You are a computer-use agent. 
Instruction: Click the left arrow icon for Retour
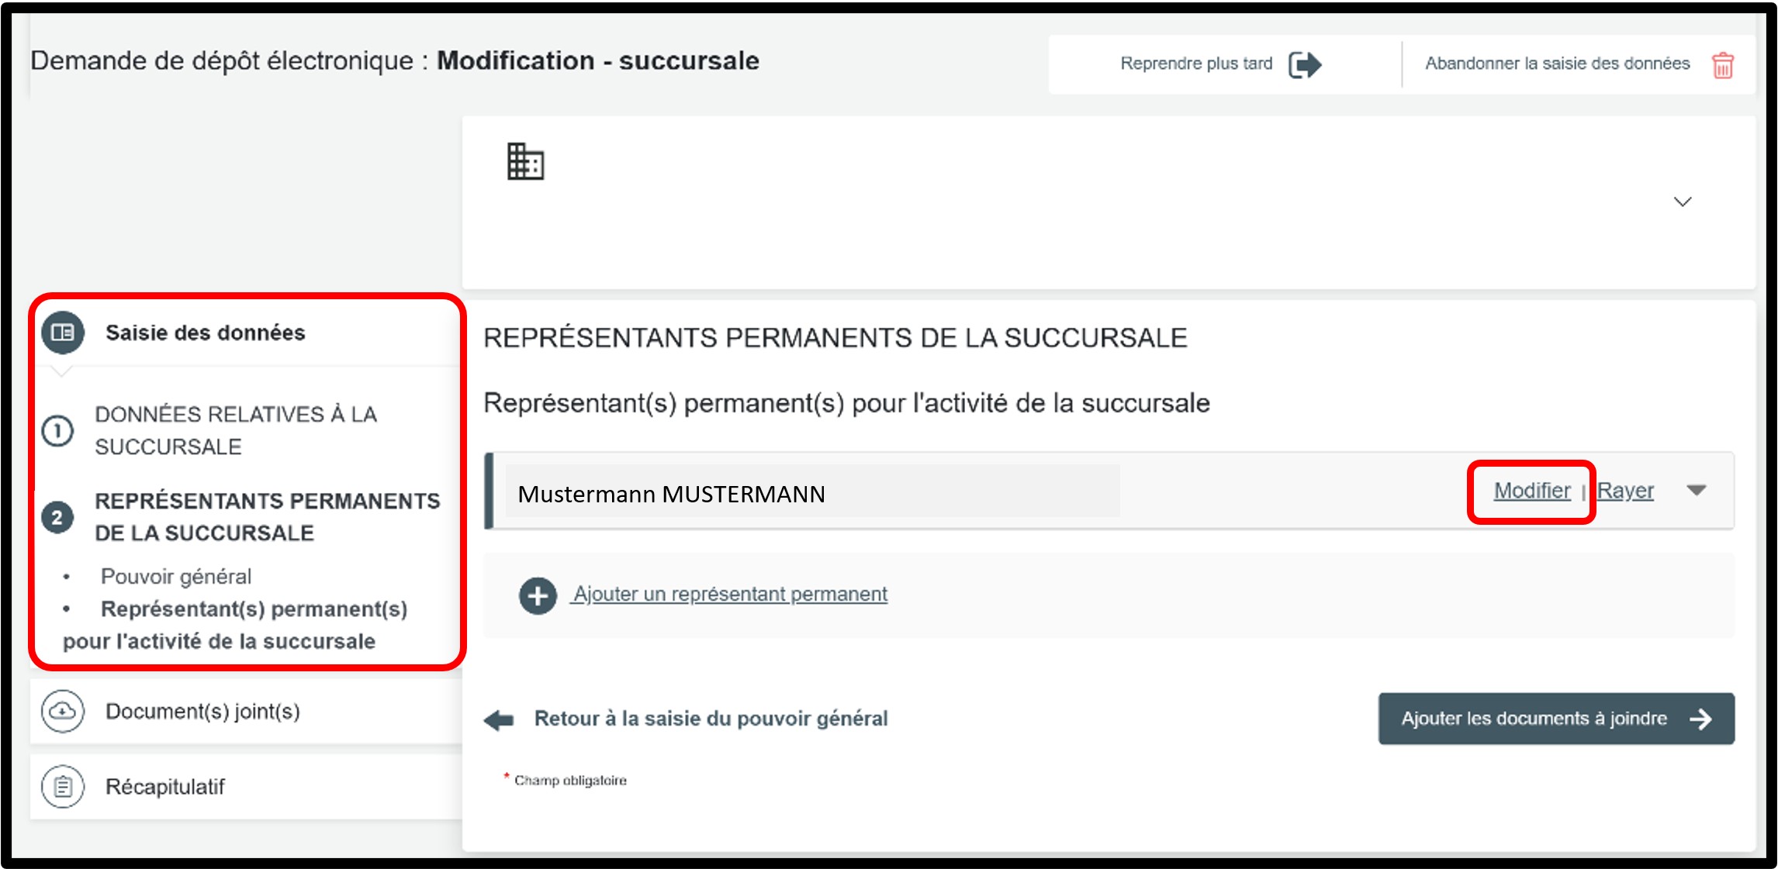click(499, 719)
